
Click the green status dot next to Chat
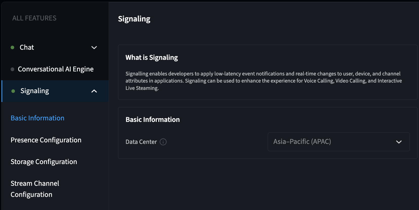pyautogui.click(x=12, y=47)
